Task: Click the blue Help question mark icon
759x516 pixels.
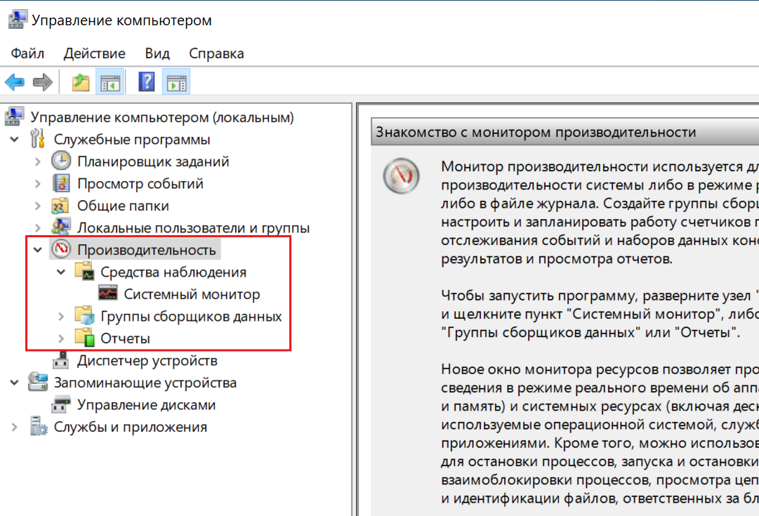Action: pyautogui.click(x=146, y=82)
